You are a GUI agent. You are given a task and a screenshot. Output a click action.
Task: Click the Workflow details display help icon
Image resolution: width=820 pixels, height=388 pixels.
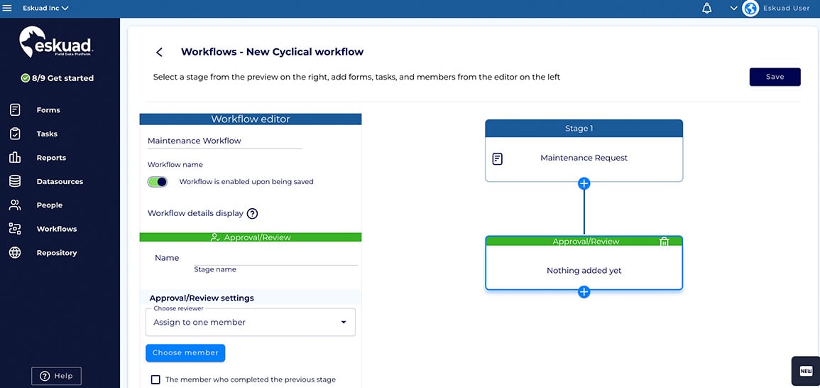point(252,213)
